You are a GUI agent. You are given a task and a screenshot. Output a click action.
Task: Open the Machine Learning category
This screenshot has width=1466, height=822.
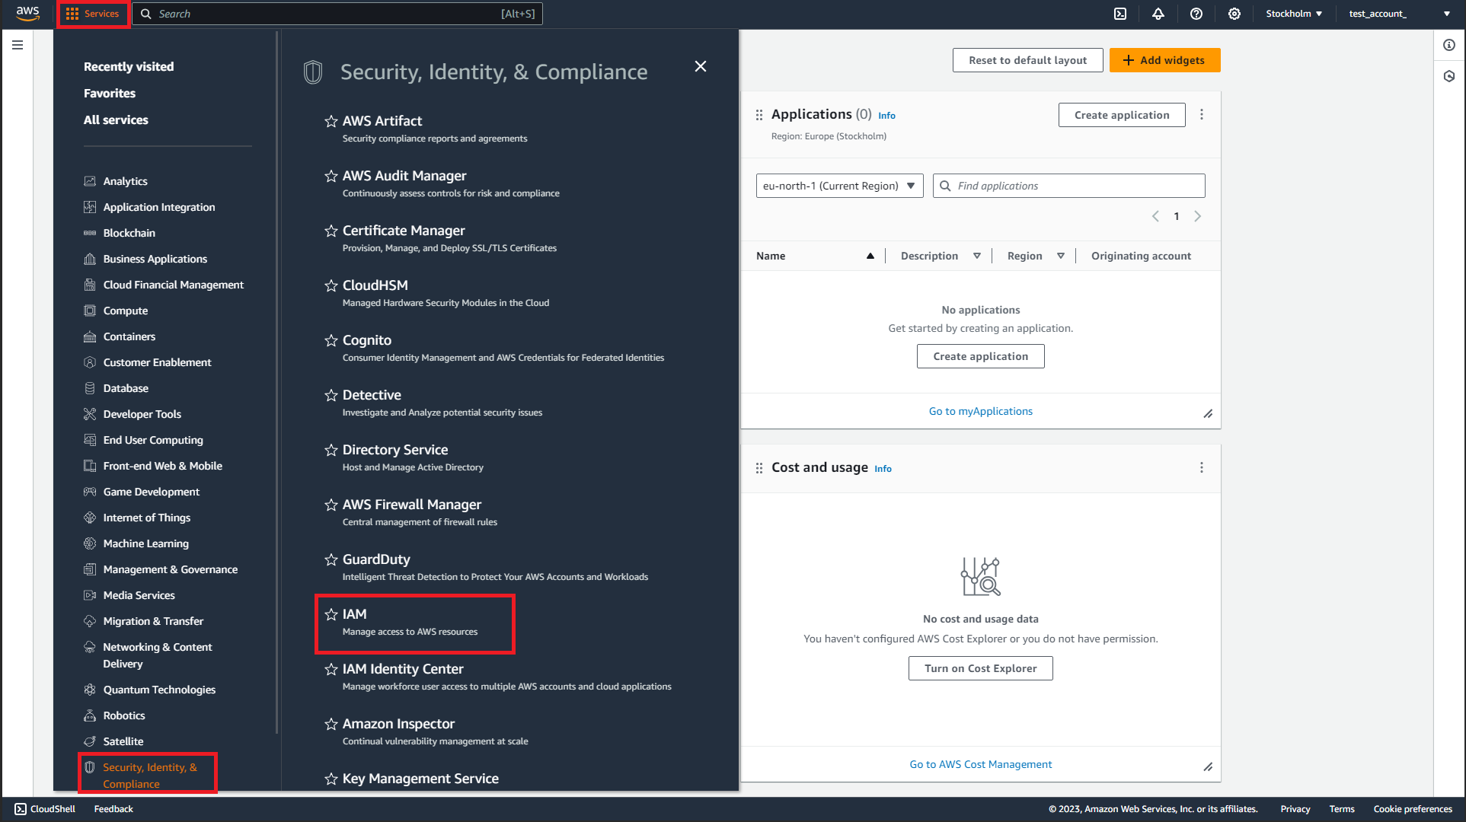click(146, 543)
